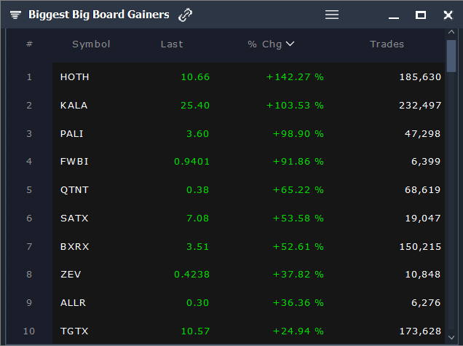
Task: Click the link chain icon in title bar
Action: [186, 15]
